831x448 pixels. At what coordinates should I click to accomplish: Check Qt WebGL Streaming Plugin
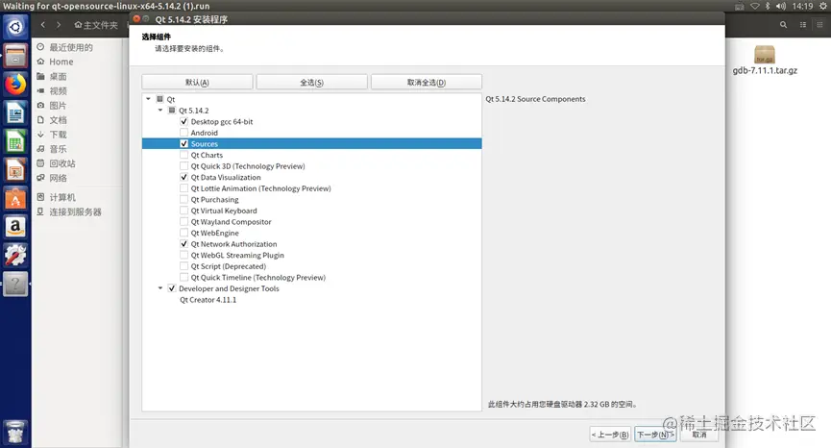tap(183, 255)
